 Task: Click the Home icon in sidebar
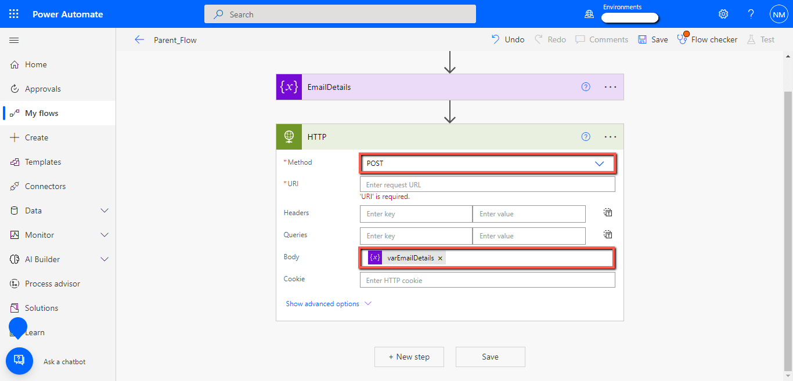15,64
